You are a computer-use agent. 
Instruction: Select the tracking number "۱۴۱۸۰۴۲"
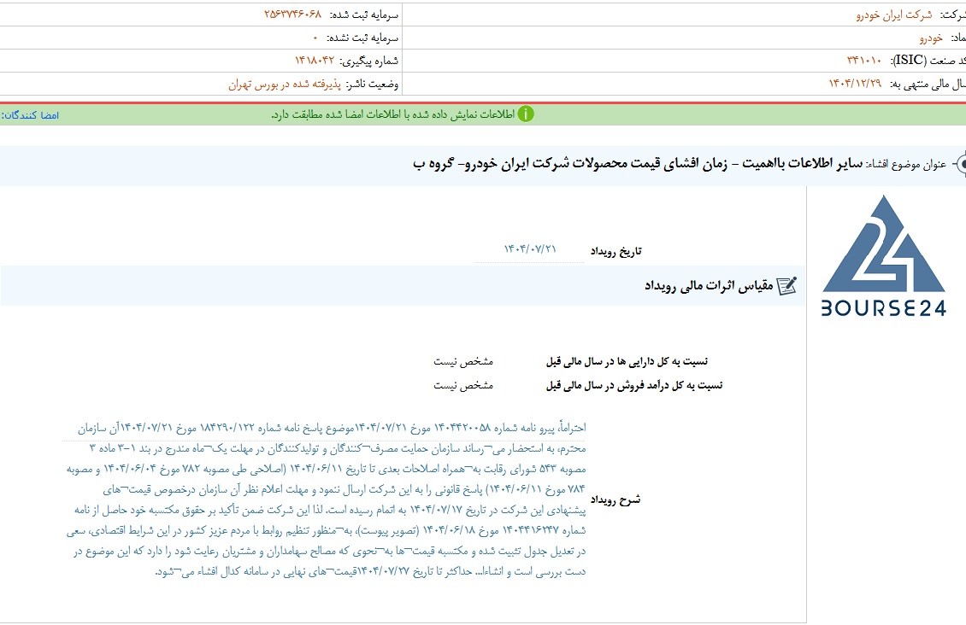coord(315,61)
